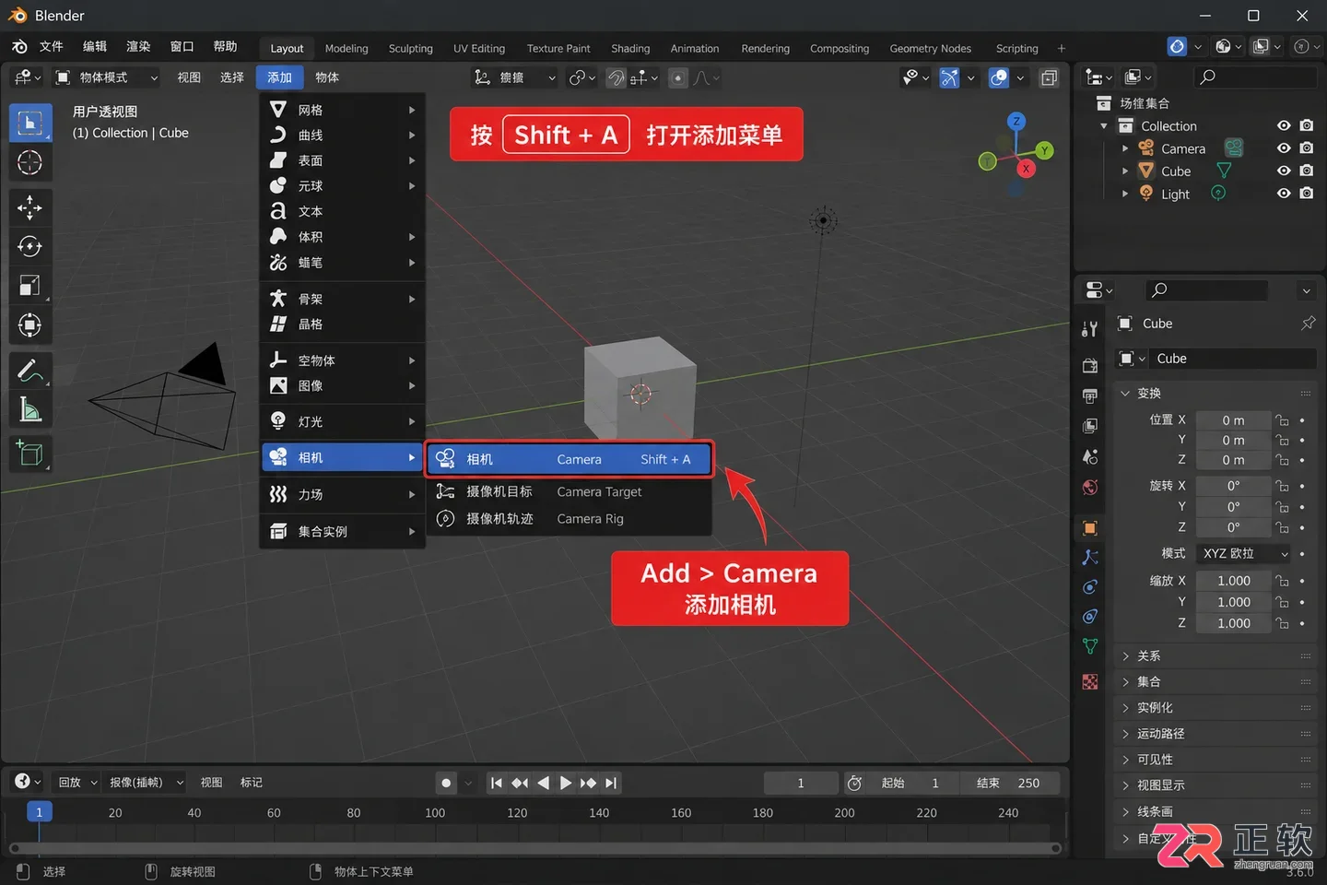Activate the Move tool
The height and width of the screenshot is (885, 1327).
(29, 208)
